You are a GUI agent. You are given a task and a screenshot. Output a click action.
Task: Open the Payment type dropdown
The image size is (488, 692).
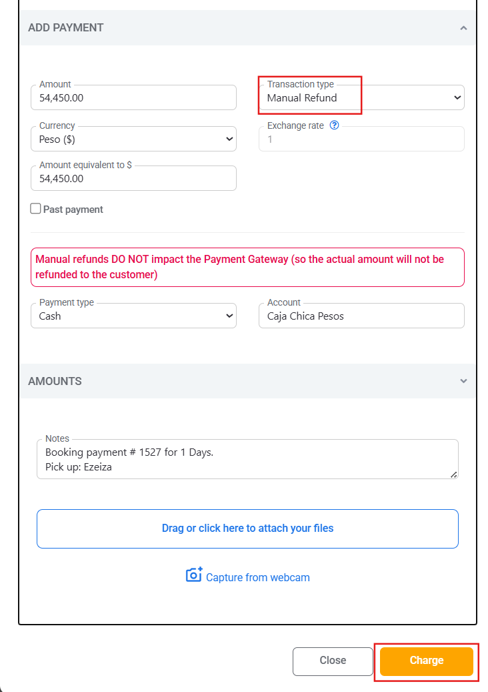(x=133, y=316)
